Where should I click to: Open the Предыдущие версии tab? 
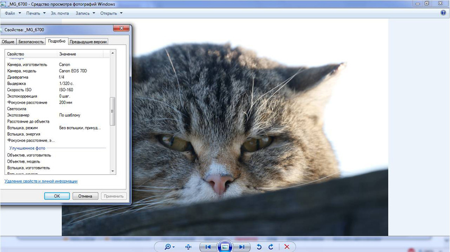(88, 42)
